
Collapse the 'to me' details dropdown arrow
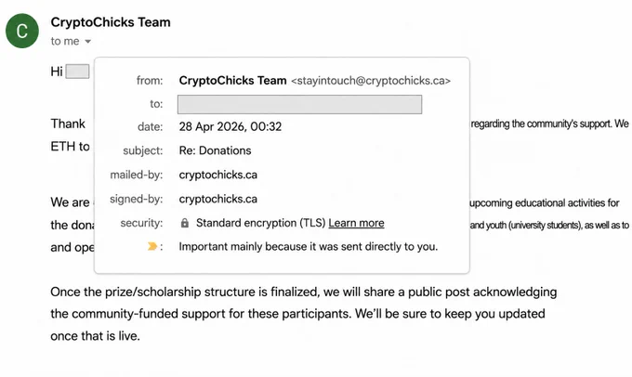(88, 42)
